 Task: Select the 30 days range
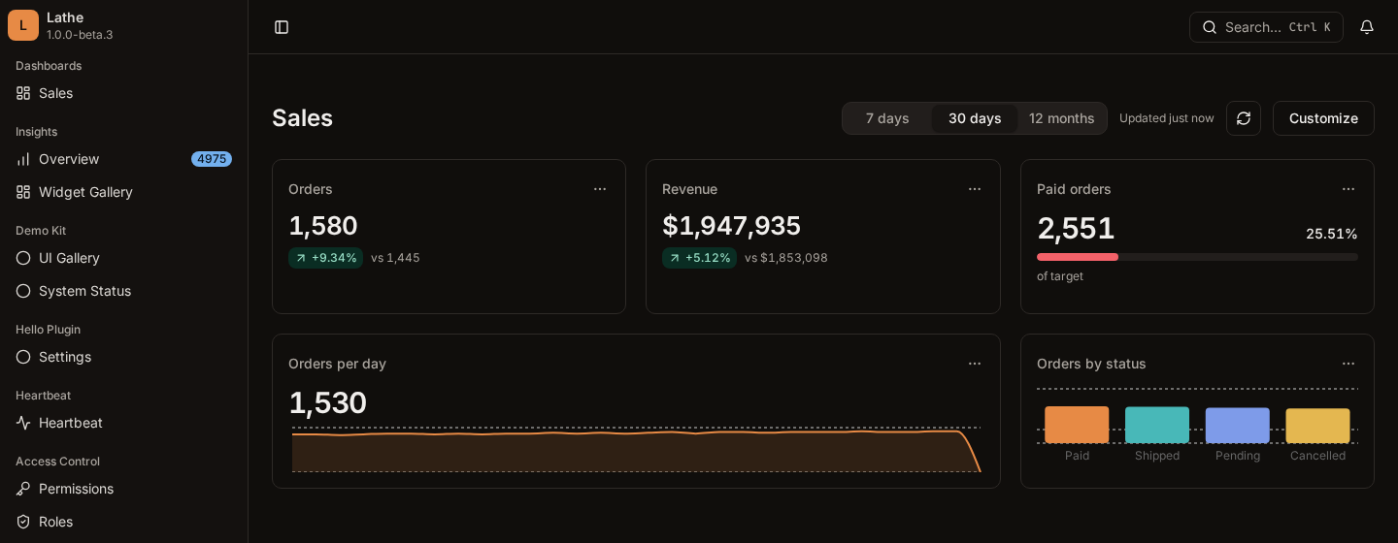click(975, 118)
